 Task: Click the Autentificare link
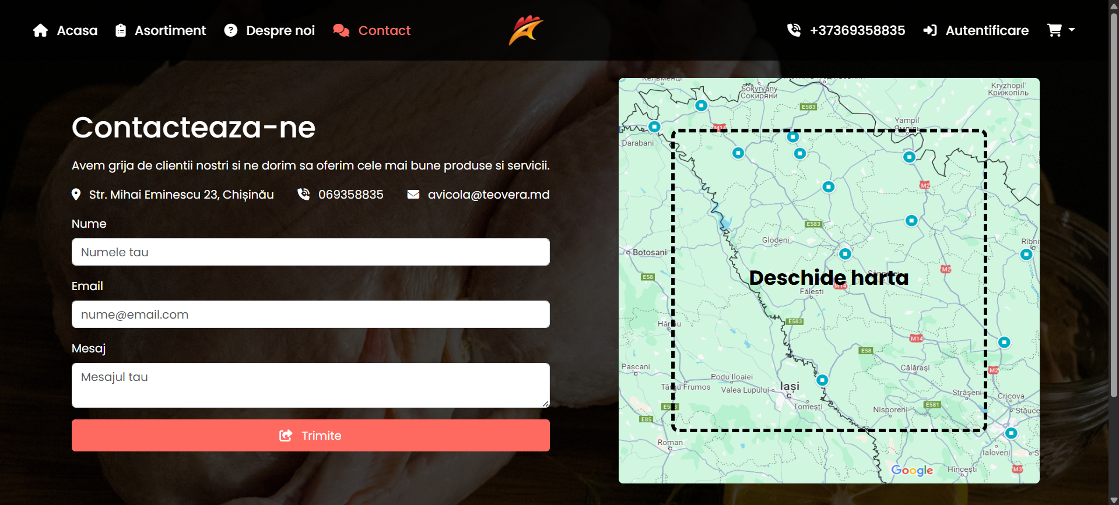click(x=987, y=30)
